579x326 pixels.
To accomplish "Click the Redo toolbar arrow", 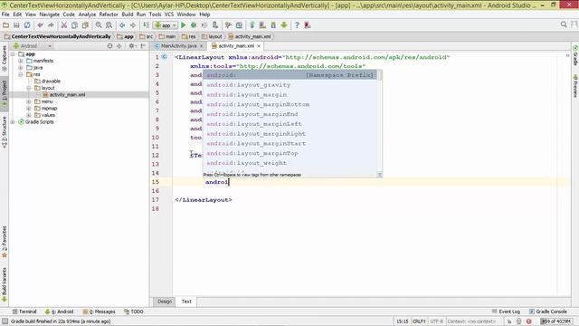I will (x=51, y=25).
